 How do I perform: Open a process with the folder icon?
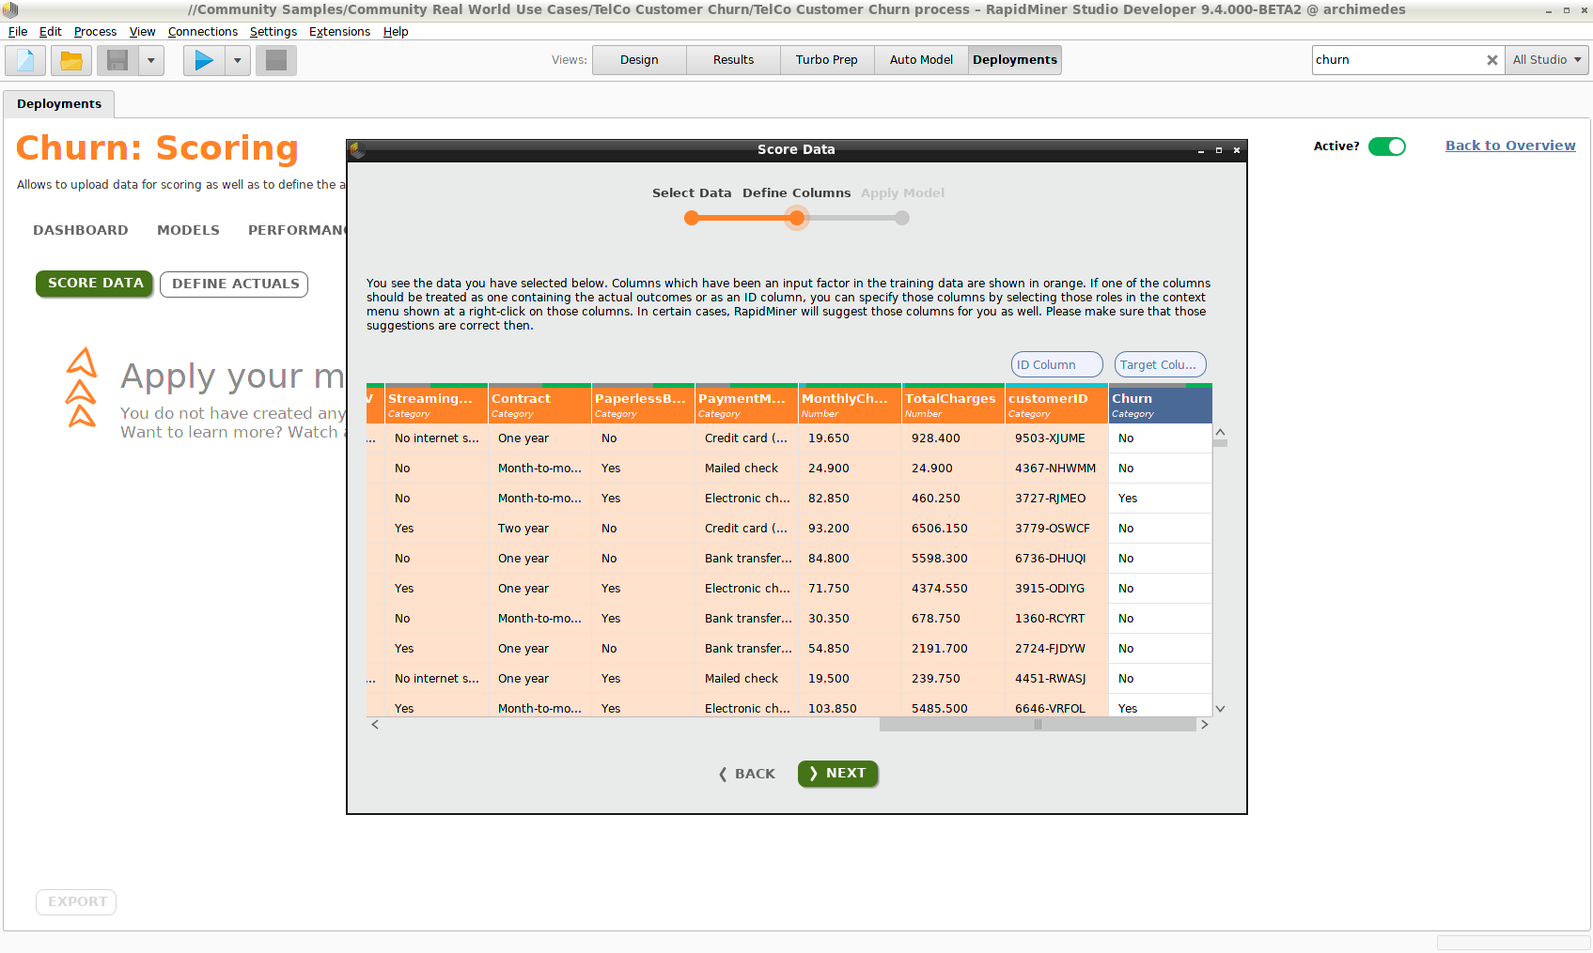71,61
